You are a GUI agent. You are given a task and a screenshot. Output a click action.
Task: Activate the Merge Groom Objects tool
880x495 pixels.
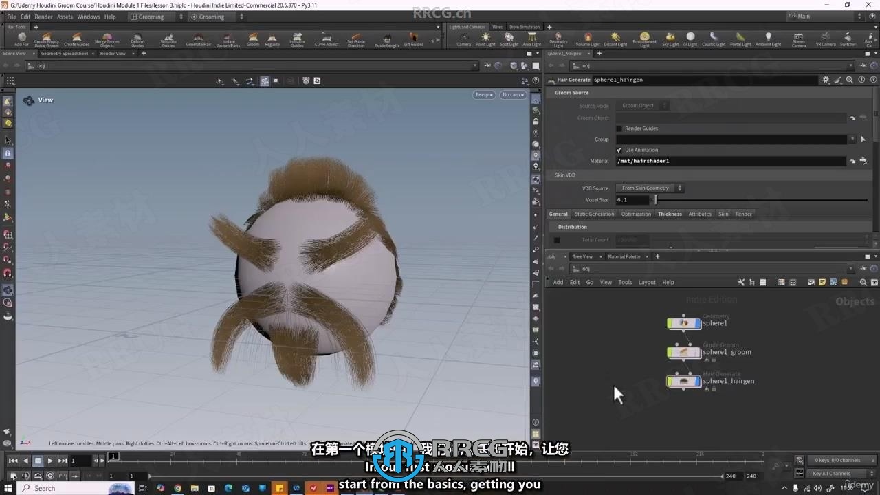[107, 40]
